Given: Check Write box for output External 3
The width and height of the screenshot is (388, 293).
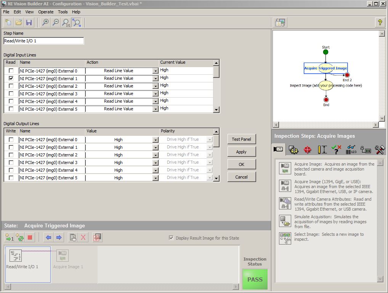Looking at the screenshot, I should coord(11,163).
